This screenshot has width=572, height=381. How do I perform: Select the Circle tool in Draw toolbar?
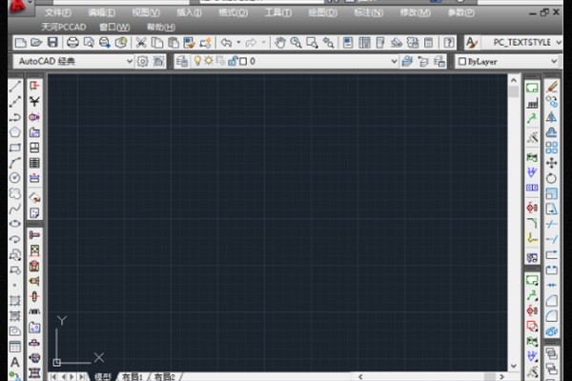coord(15,178)
